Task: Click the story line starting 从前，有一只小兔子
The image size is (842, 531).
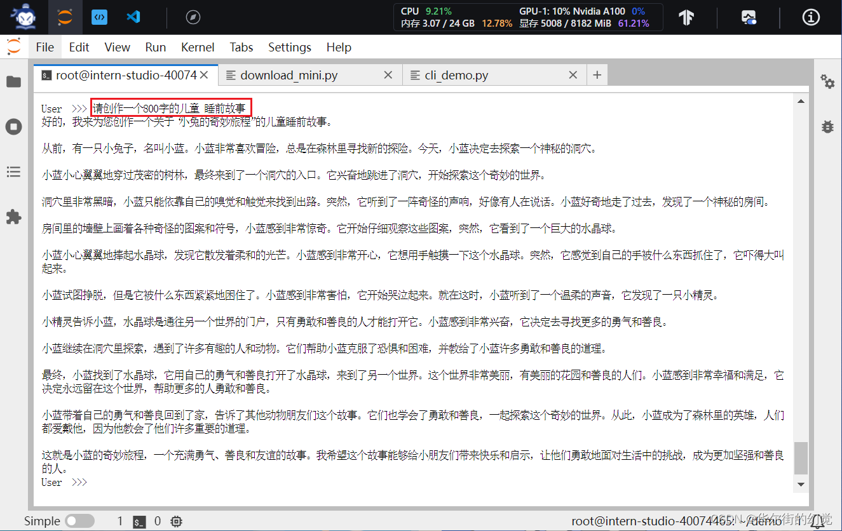Action: tap(320, 149)
